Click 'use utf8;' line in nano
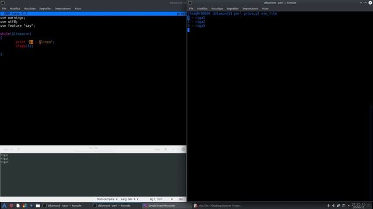This screenshot has width=373, height=209. tap(9, 22)
